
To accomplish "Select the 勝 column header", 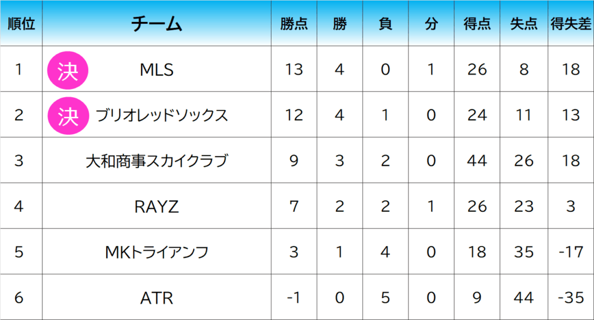I will coord(340,24).
